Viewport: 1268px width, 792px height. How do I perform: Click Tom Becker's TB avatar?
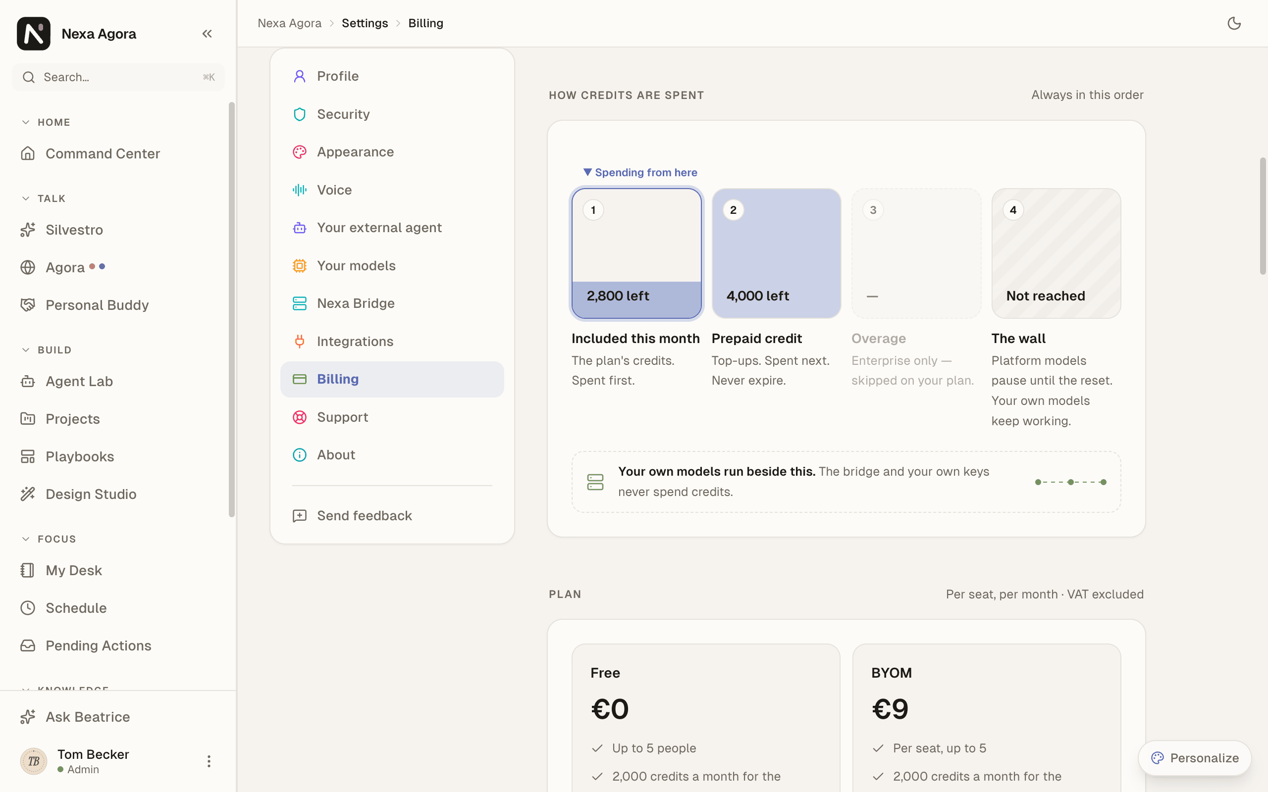(x=34, y=761)
